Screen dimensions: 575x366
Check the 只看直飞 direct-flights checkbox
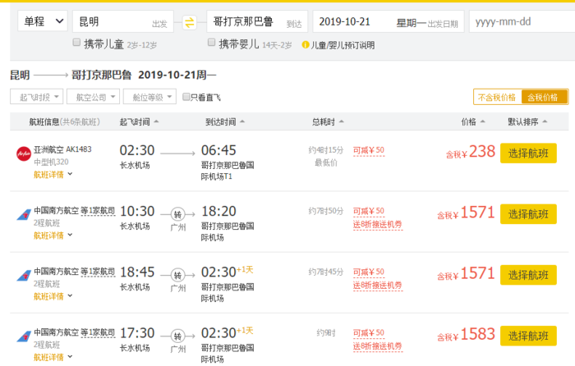186,97
